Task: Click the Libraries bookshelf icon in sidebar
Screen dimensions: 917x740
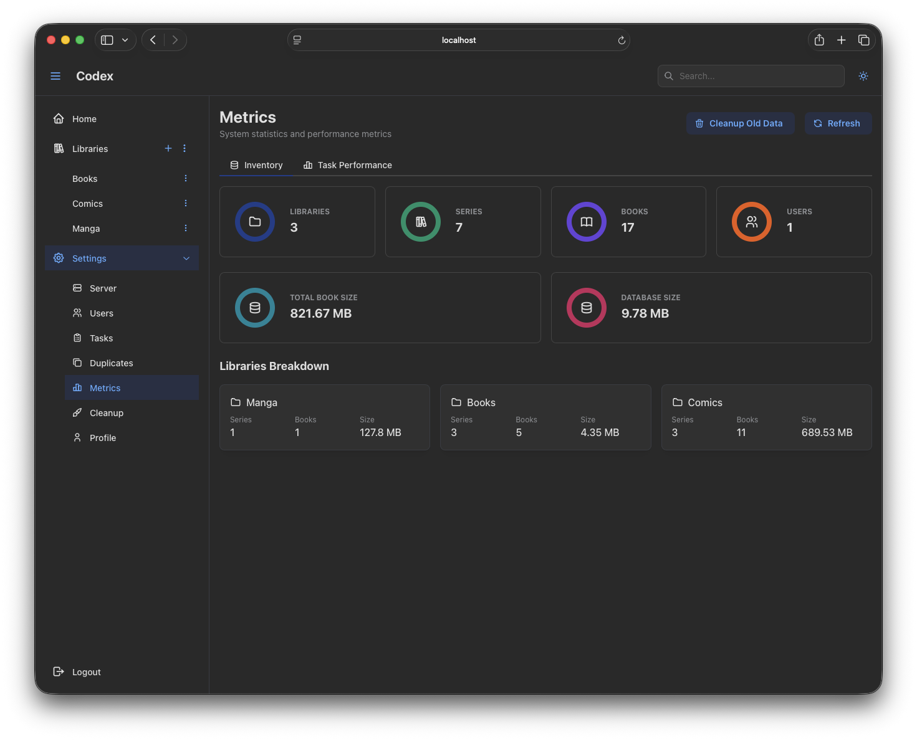Action: coord(59,148)
